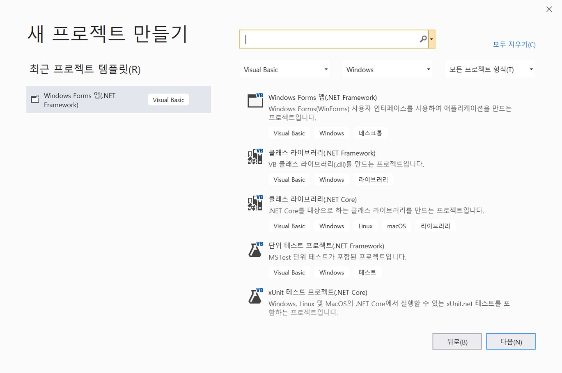This screenshot has height=373, width=562.
Task: Click the unit test project flask icon
Action: pyautogui.click(x=255, y=249)
